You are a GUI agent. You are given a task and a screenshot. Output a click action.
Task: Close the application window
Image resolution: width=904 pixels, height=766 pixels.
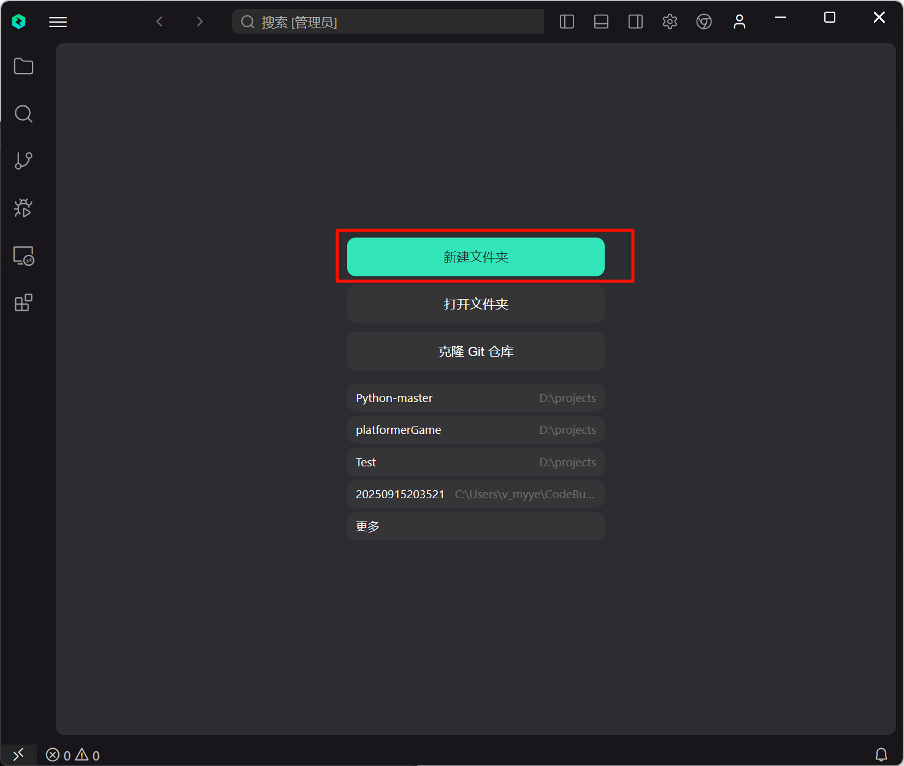coord(879,18)
